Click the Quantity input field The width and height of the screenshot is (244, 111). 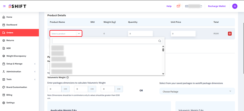click(140, 34)
